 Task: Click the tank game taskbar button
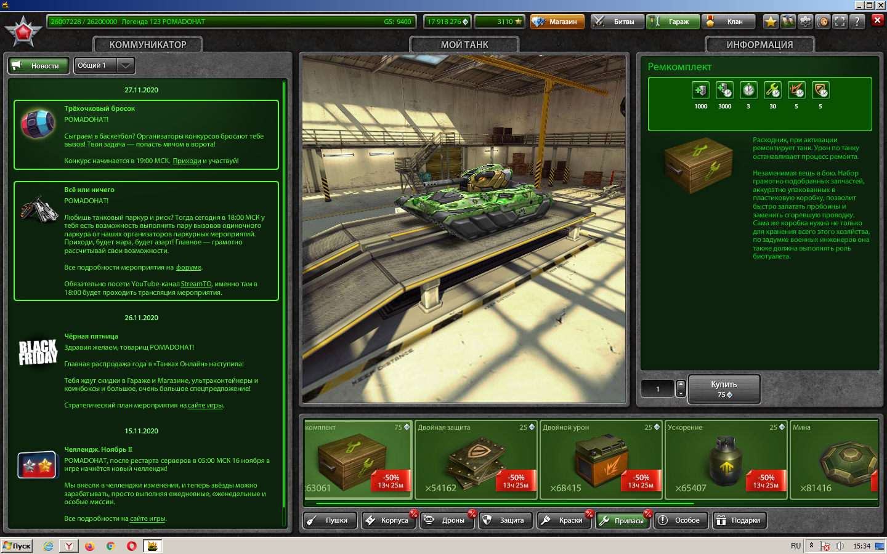click(153, 546)
